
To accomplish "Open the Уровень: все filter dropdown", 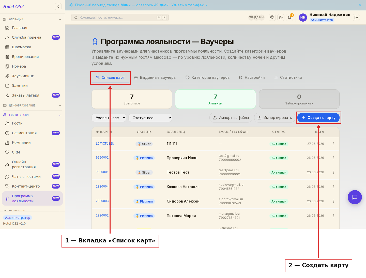I will click(x=109, y=118).
